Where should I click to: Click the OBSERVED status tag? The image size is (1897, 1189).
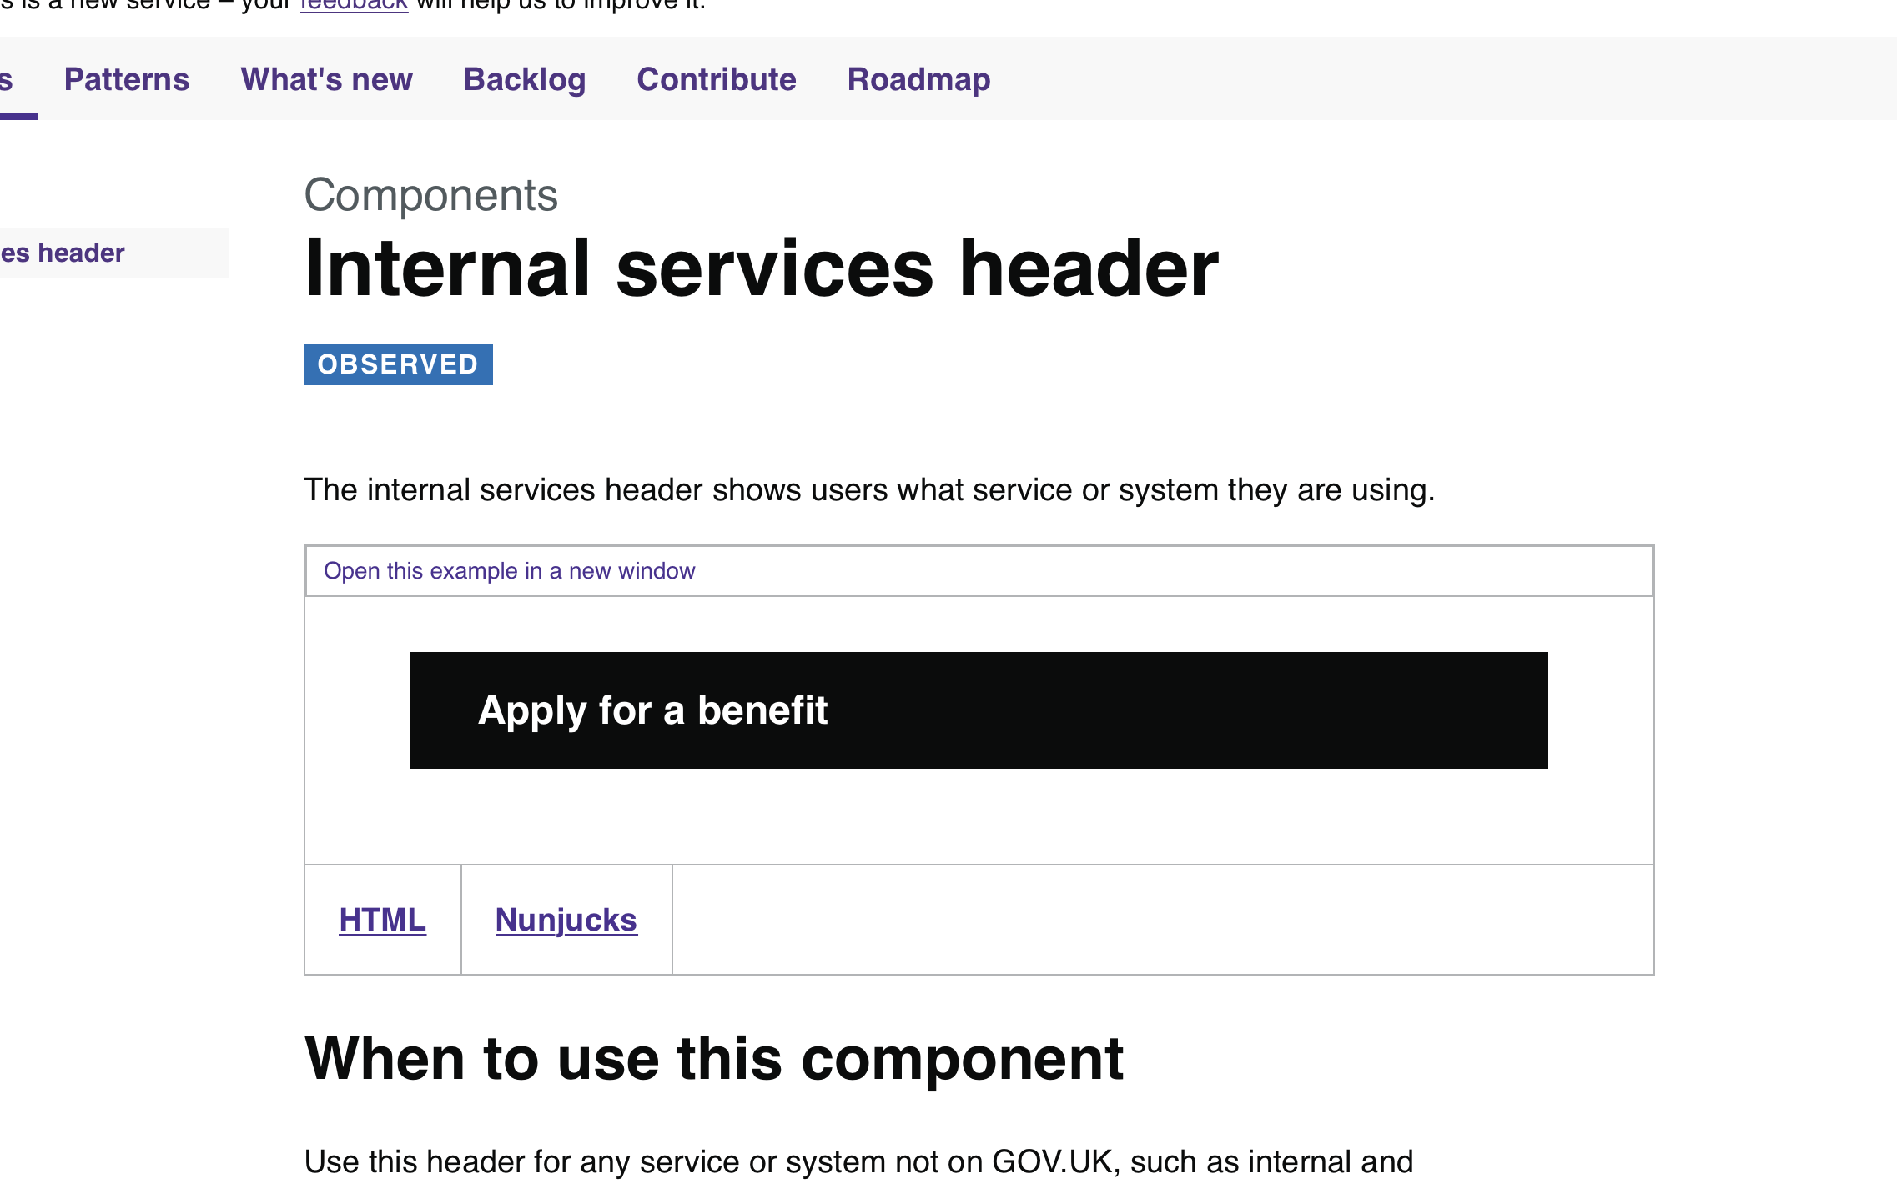click(x=398, y=364)
